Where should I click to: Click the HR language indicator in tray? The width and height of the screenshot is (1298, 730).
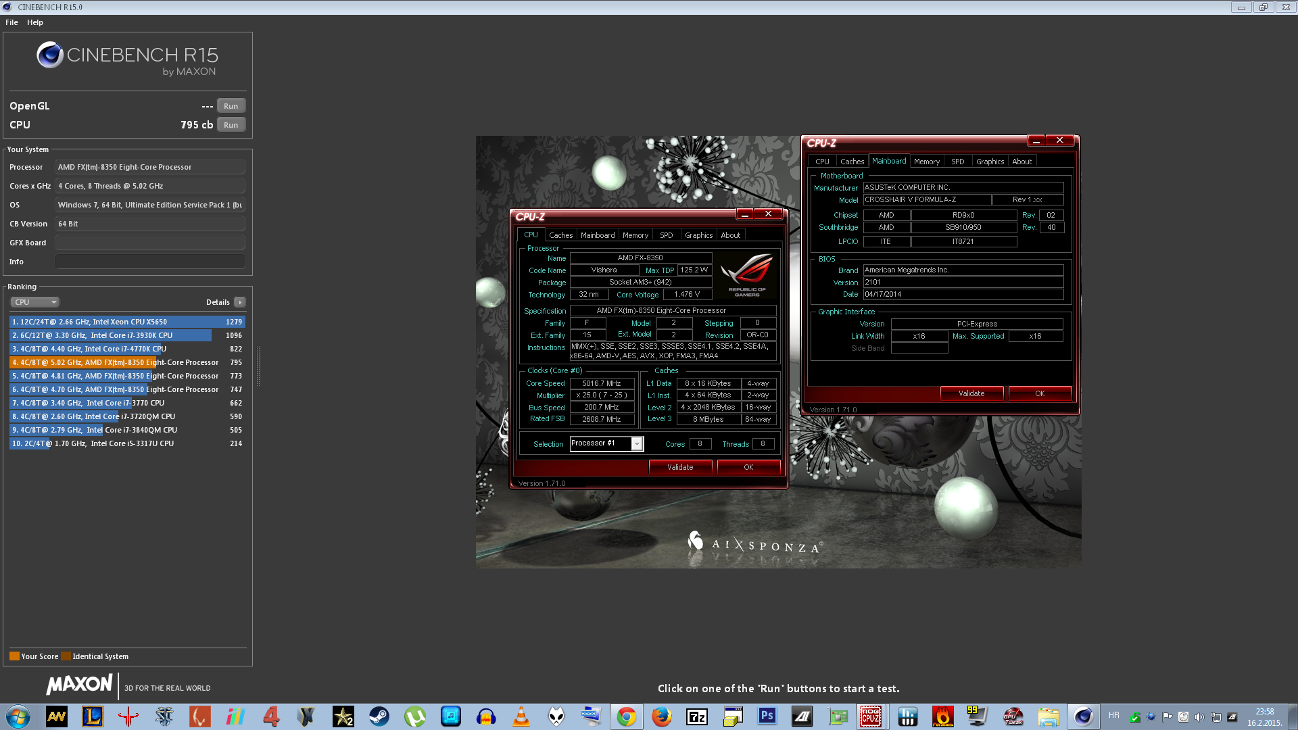(1114, 715)
